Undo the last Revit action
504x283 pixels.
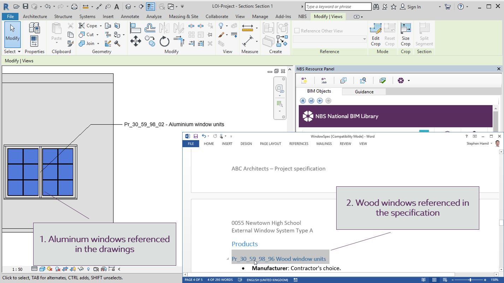click(x=47, y=6)
